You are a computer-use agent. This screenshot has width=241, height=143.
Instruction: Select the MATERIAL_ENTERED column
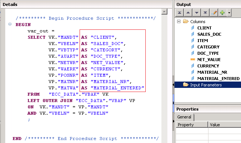(x=219, y=79)
